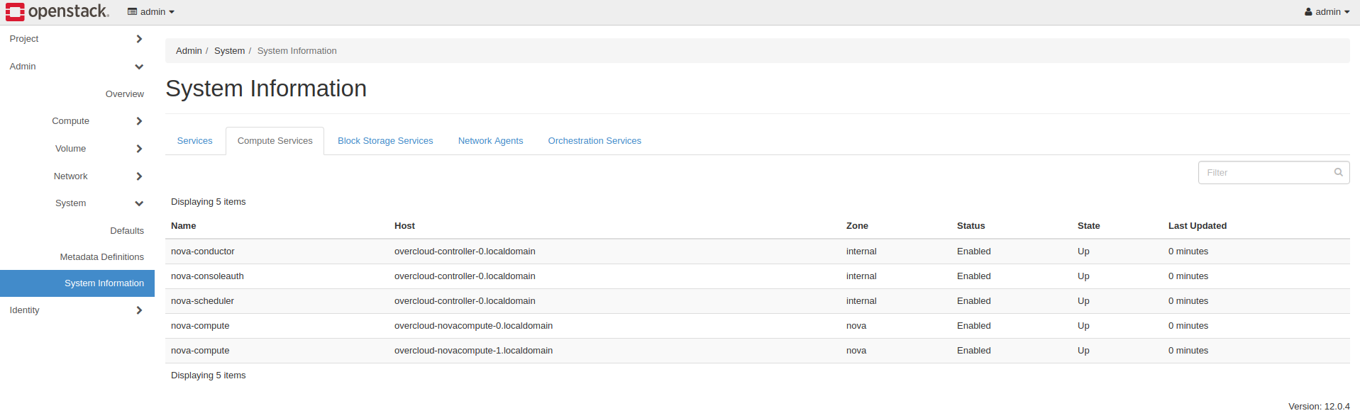Switch to the Services tab
The width and height of the screenshot is (1360, 418).
[194, 141]
